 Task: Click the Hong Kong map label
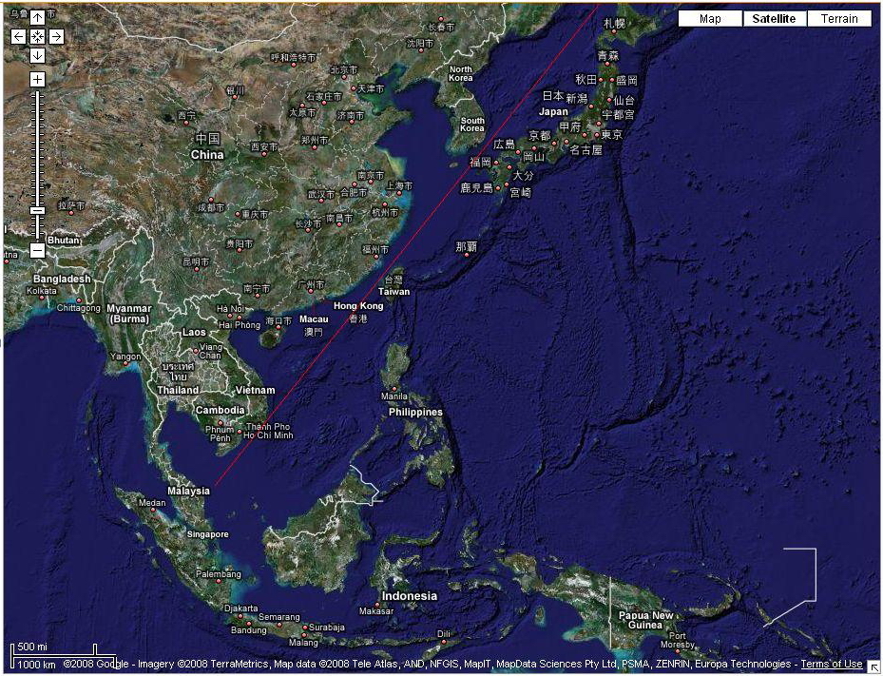pyautogui.click(x=358, y=306)
